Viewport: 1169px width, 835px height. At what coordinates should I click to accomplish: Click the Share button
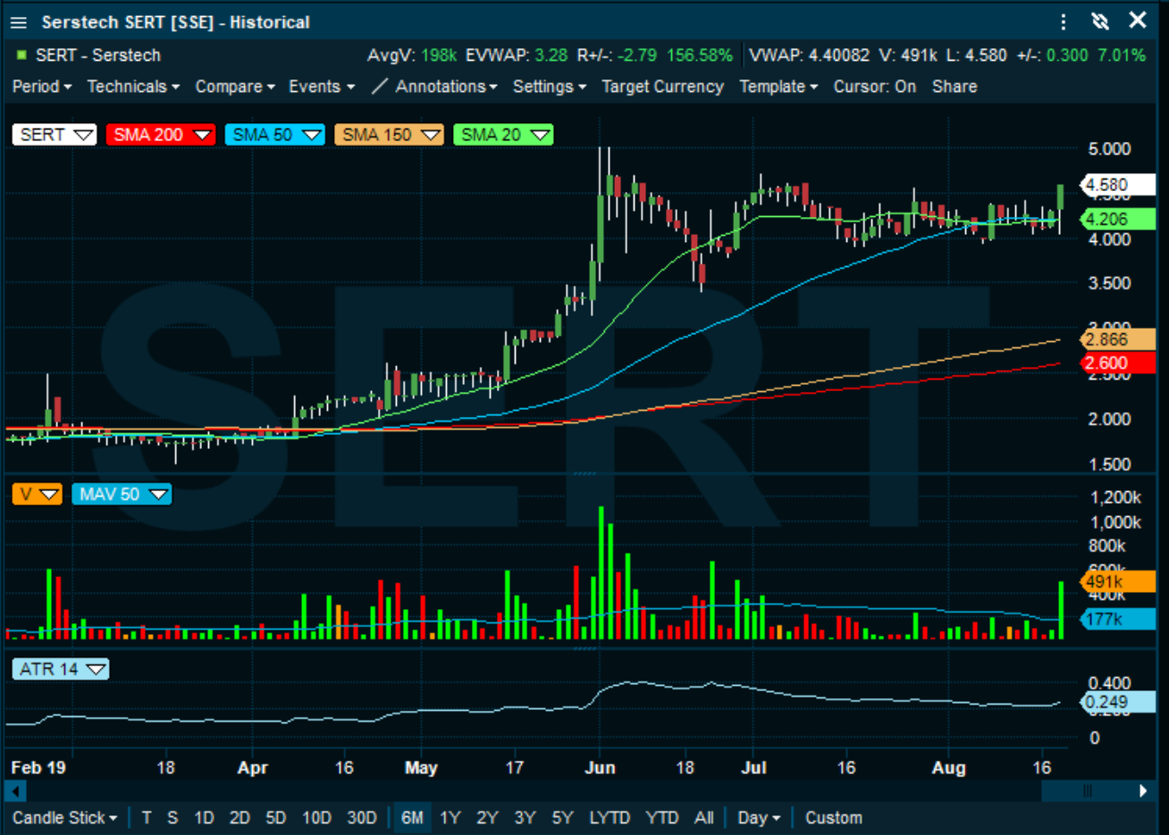[x=955, y=87]
